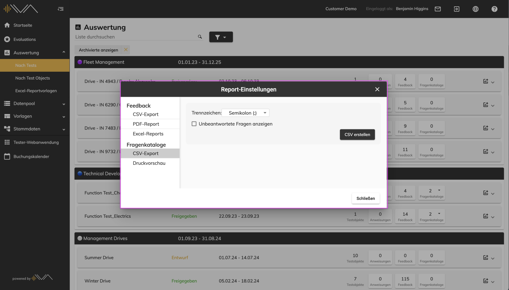Click Feedback count 4 for Drive IN 4943
Screen dimensions: 509x290
[x=405, y=82]
